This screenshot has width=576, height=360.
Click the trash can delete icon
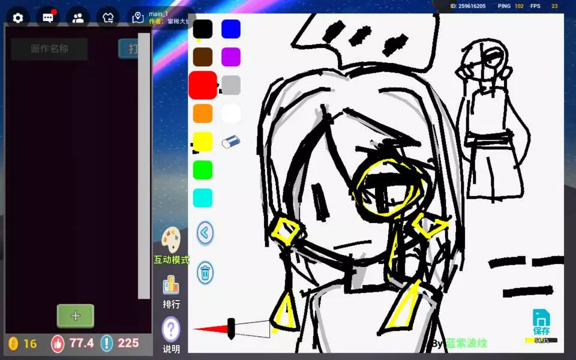[x=205, y=273]
